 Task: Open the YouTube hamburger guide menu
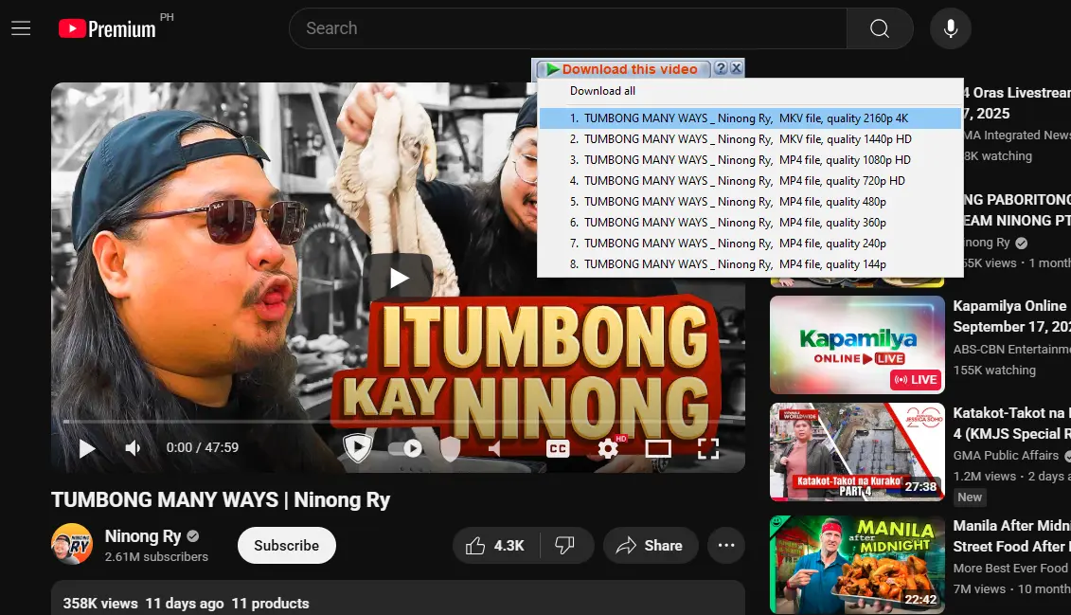coord(21,28)
